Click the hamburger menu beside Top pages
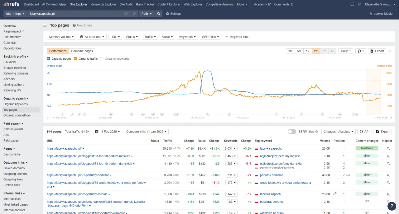This screenshot has height=214, width=399. point(45,26)
